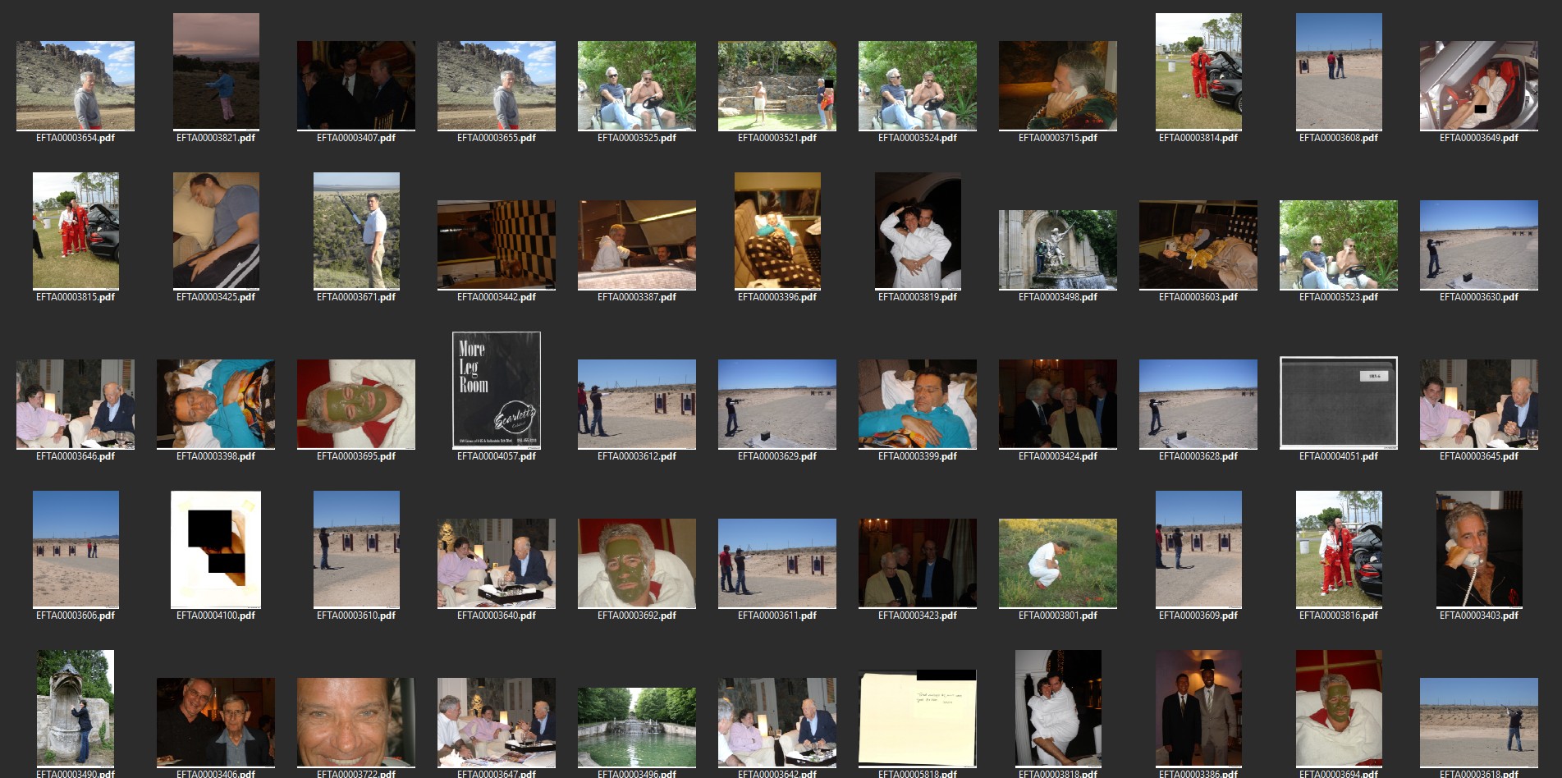Click the EFTA00003498.pdf fountain thumbnail
This screenshot has height=778, width=1562.
[x=1058, y=249]
